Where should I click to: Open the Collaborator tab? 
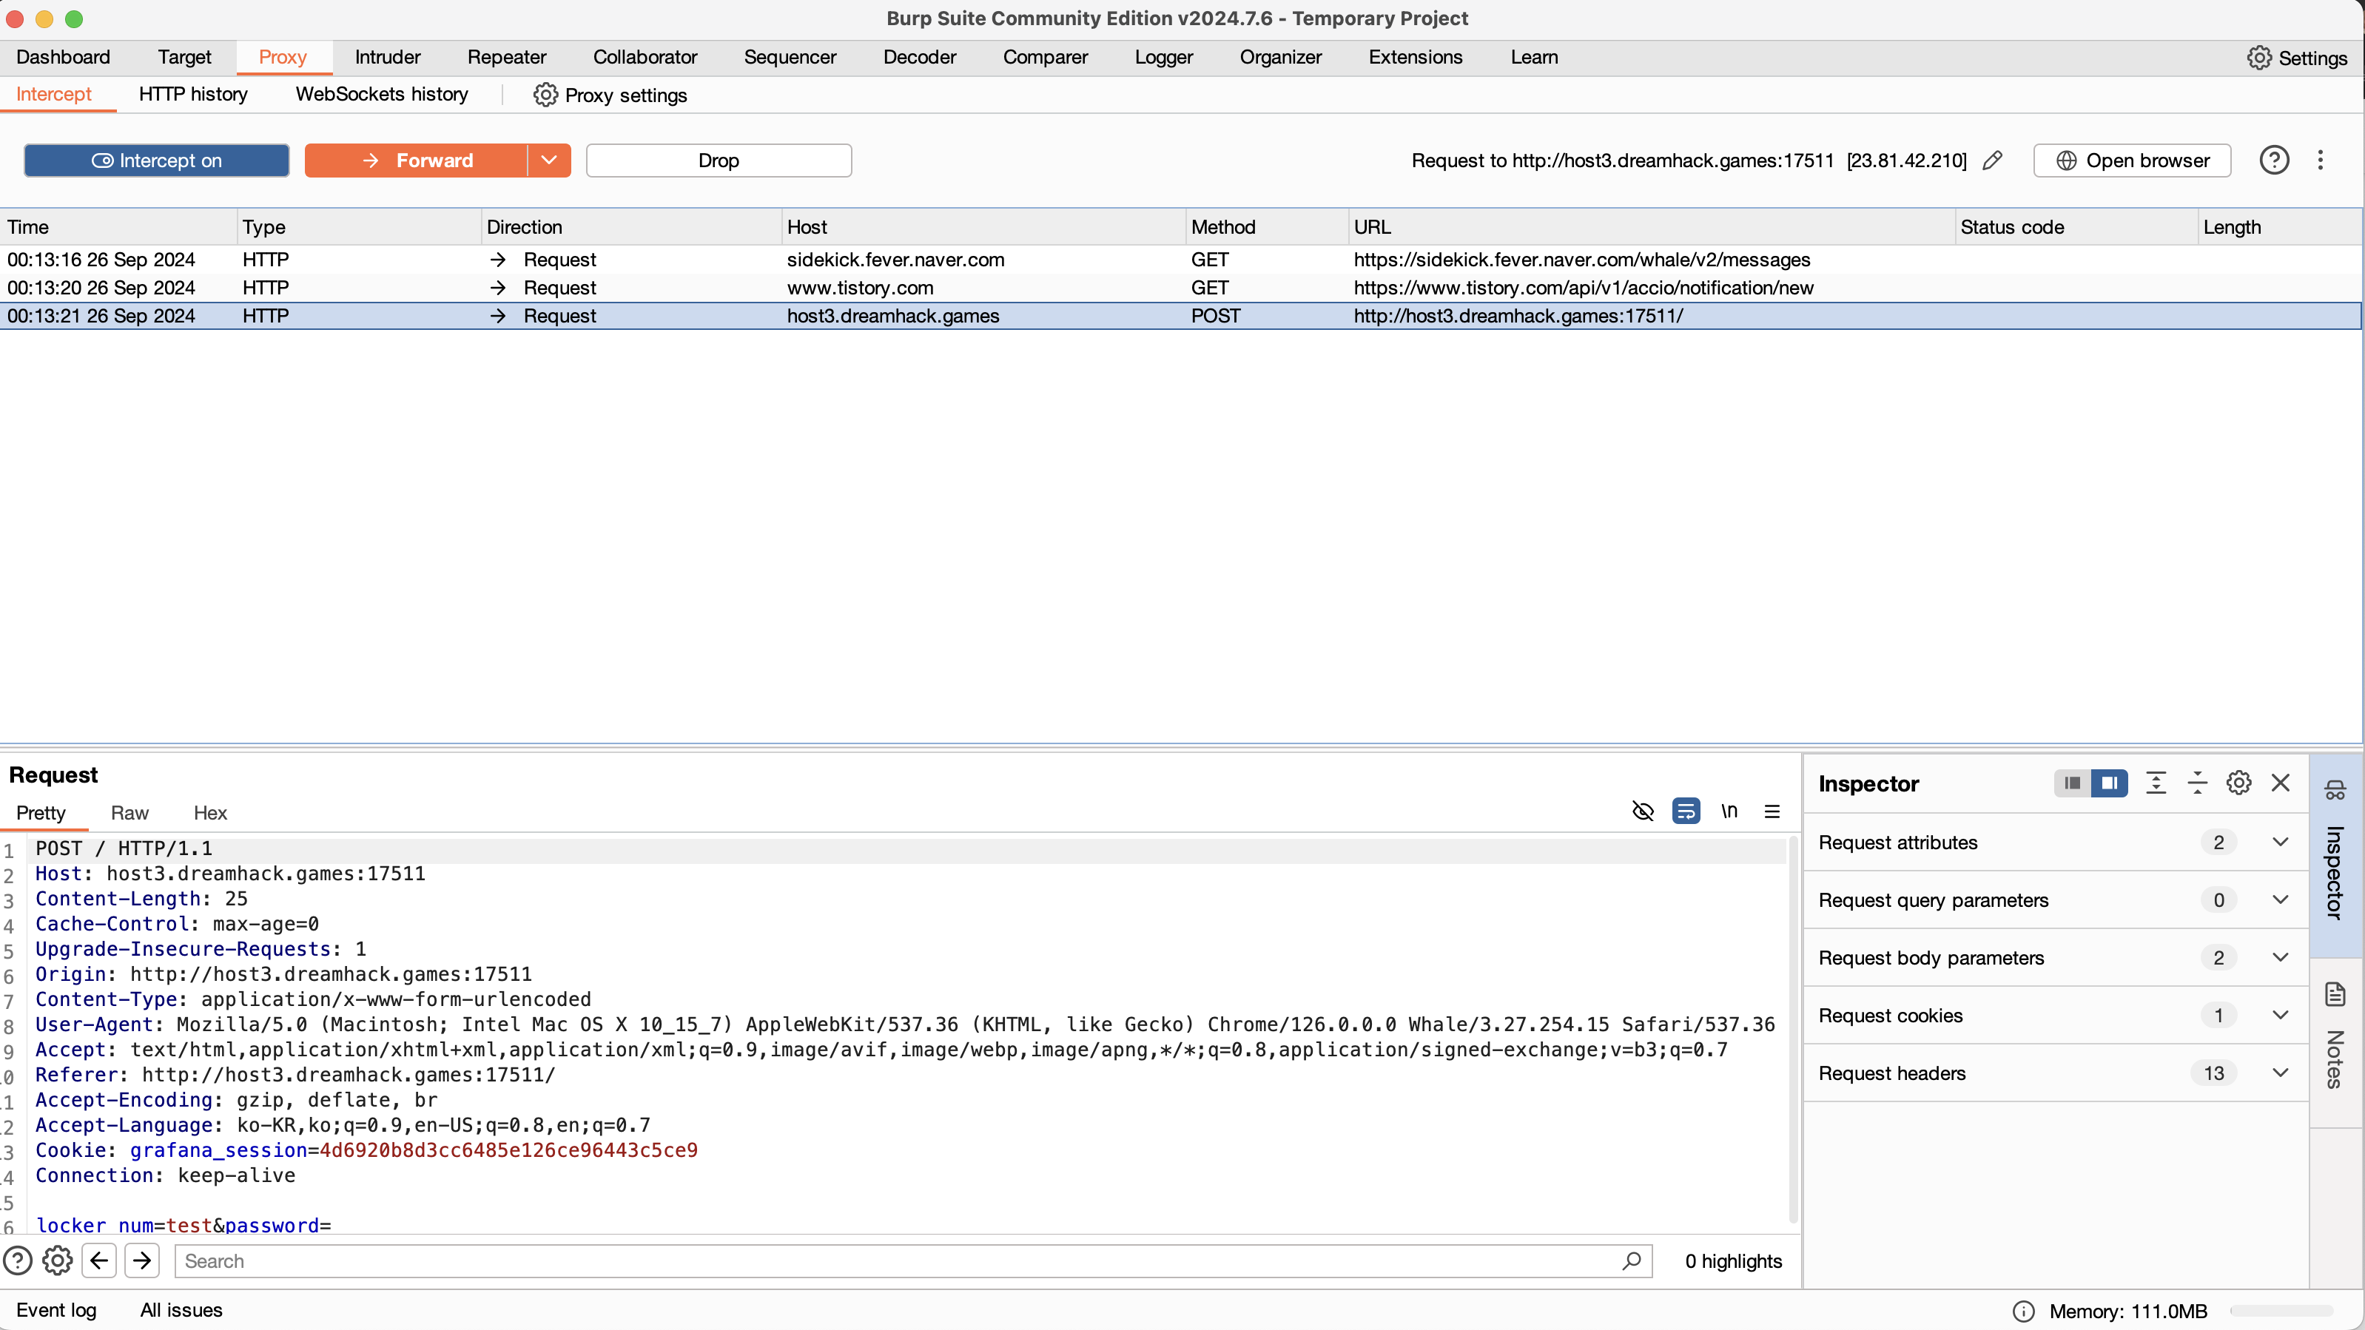[x=645, y=57]
